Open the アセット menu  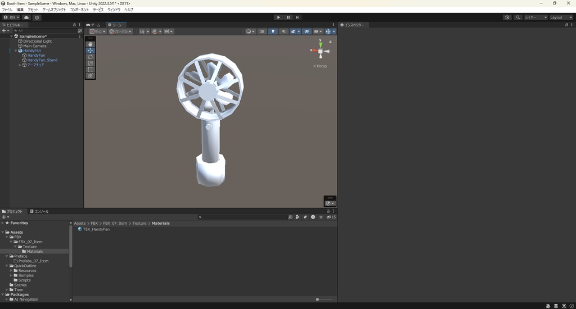point(33,10)
